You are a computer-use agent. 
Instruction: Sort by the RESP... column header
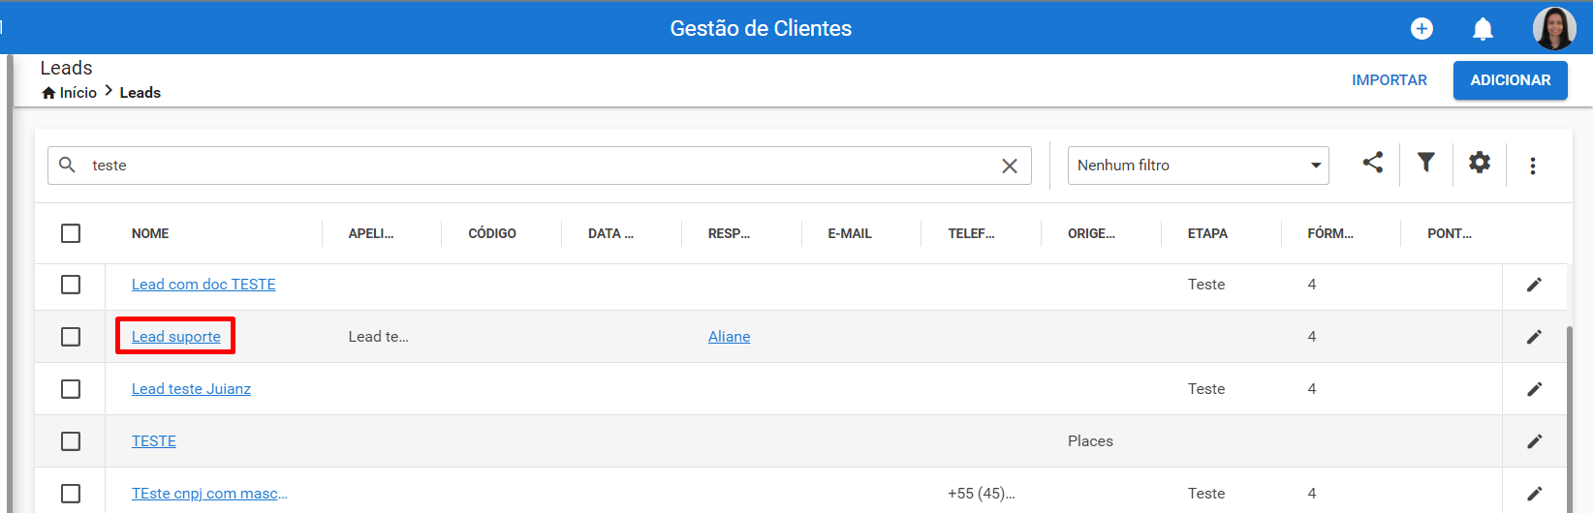(x=729, y=233)
